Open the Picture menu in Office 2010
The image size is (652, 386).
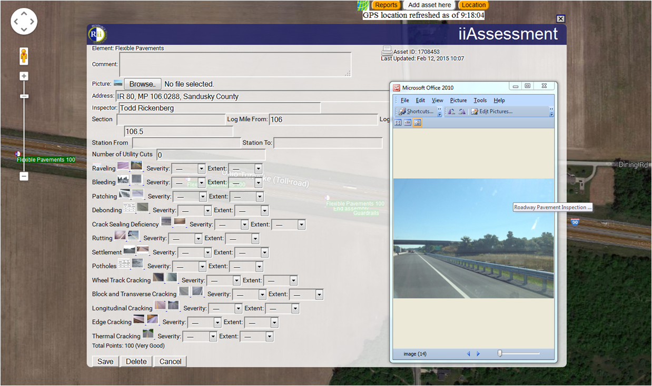pyautogui.click(x=458, y=100)
